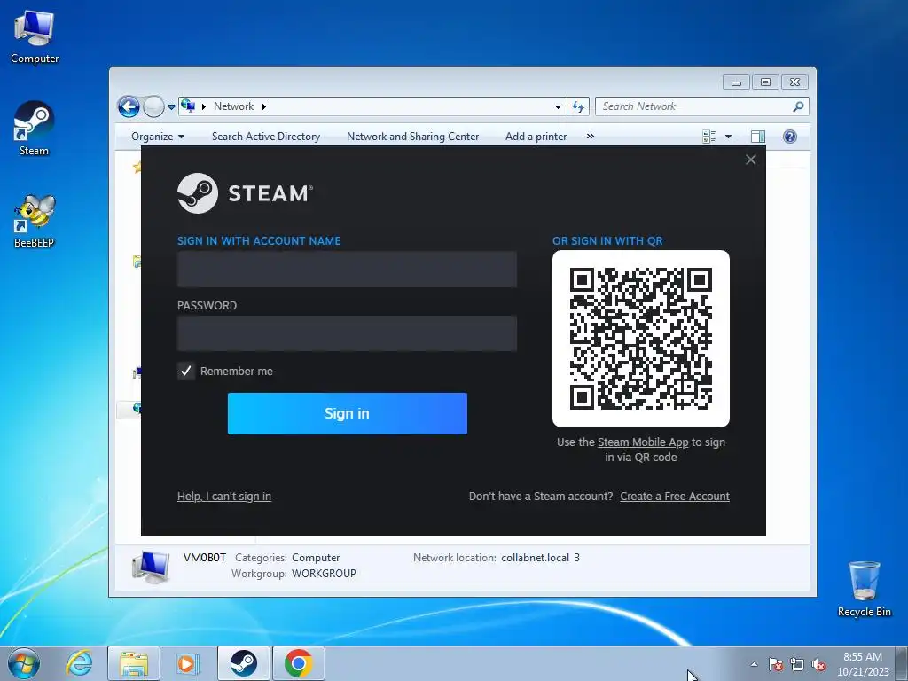Focus the password input field
The width and height of the screenshot is (908, 681).
tap(347, 333)
